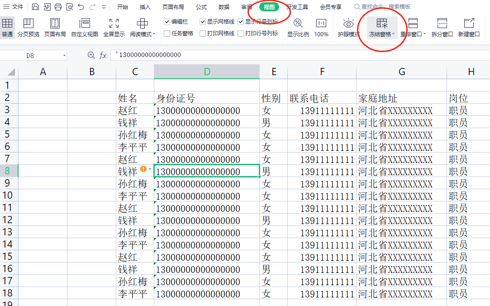
Task: Click the 冻结窗格 button
Action: coord(382,28)
